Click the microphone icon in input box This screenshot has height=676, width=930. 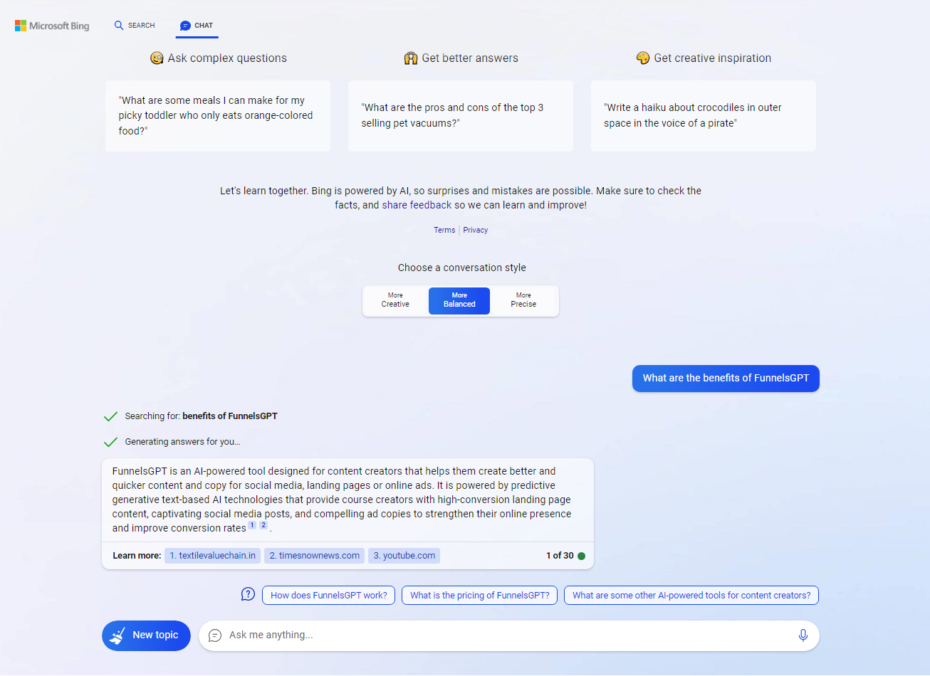803,635
